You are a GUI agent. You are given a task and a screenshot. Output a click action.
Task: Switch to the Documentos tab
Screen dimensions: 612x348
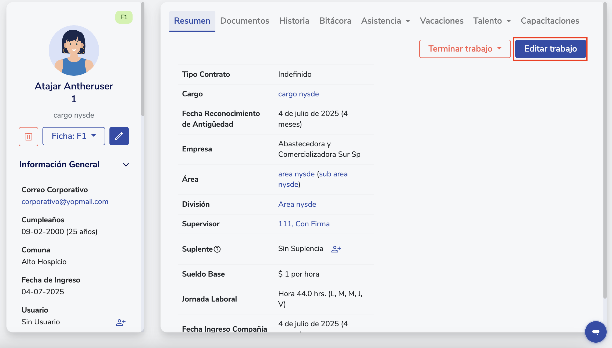[244, 21]
